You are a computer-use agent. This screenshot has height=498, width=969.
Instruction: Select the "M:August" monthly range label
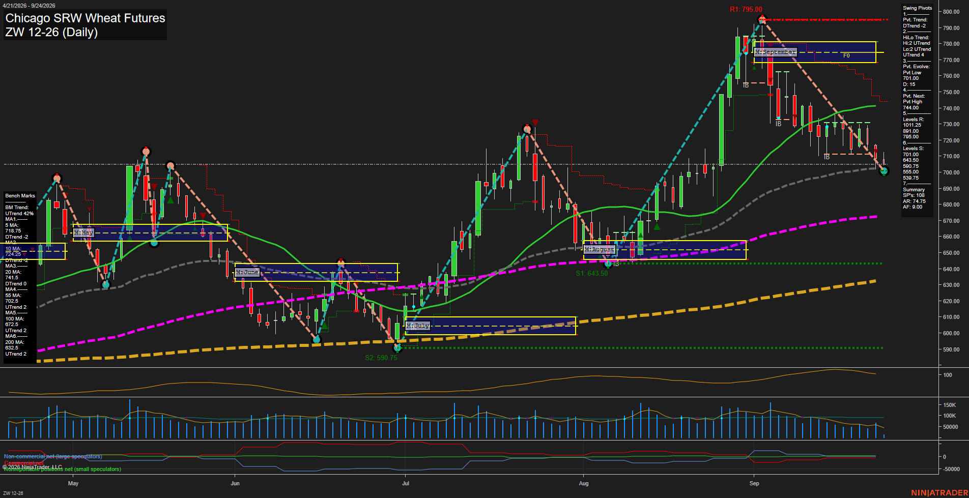tap(599, 249)
